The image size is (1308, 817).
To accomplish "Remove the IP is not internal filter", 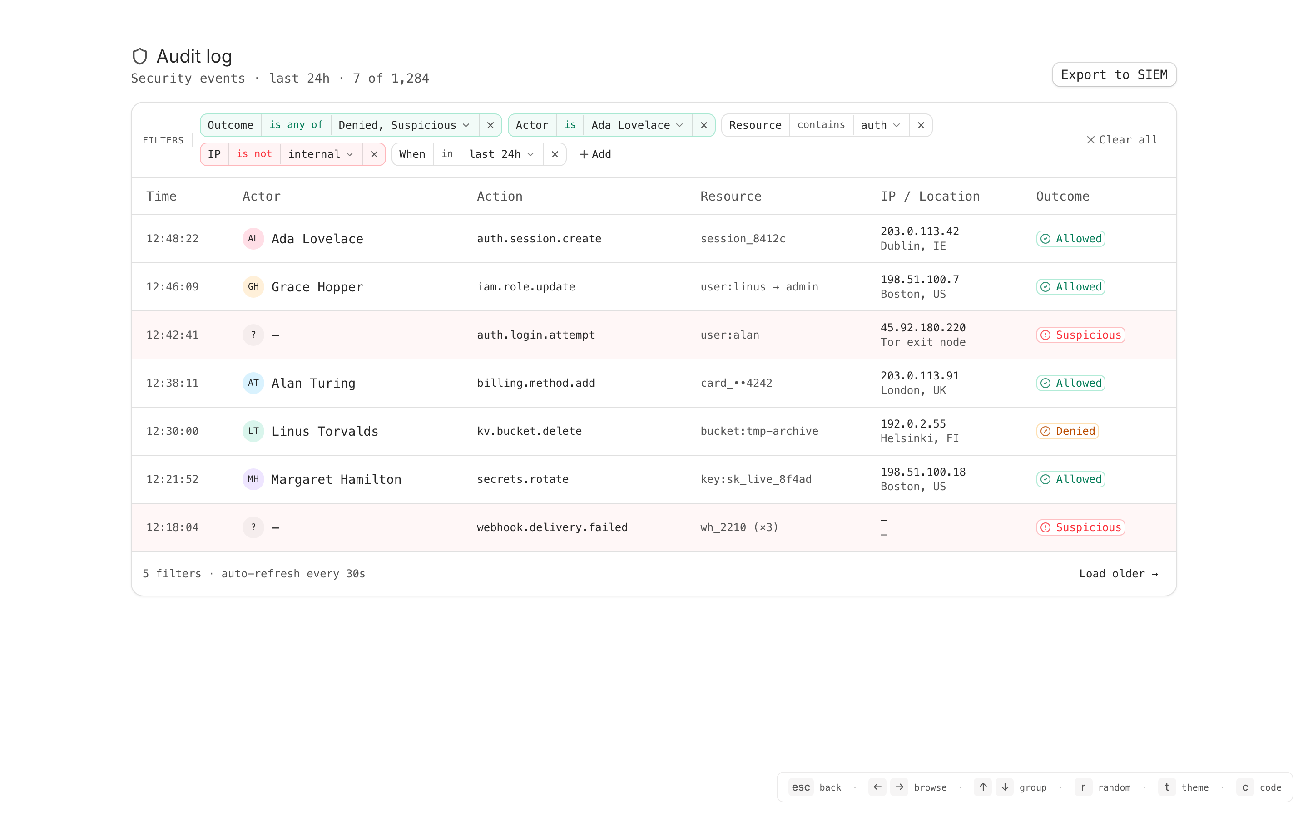I will pos(374,154).
